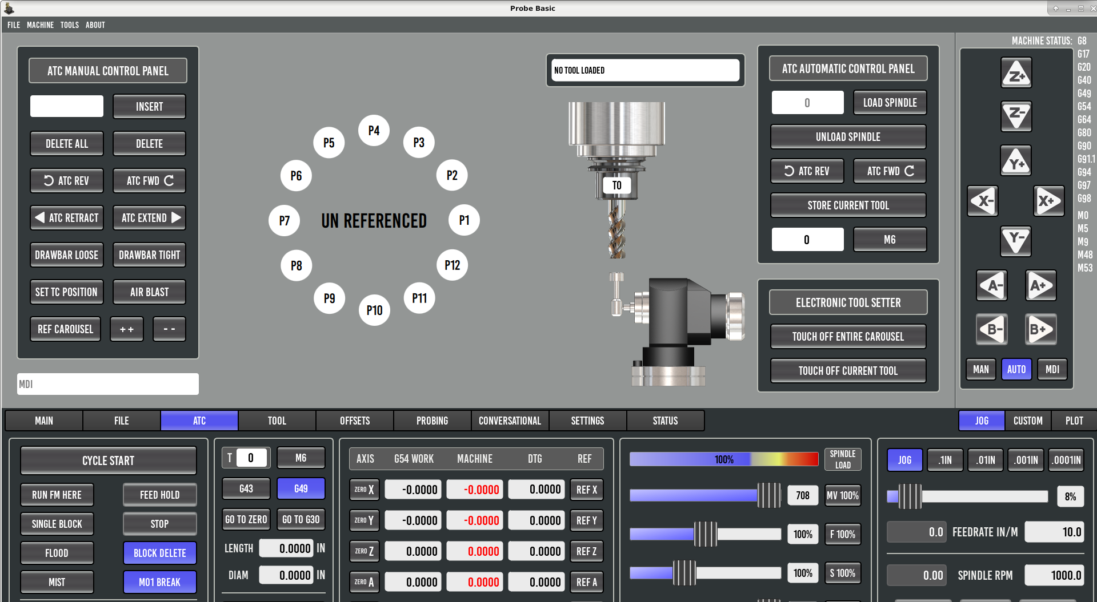Select carousel pocket P4
1097x602 pixels.
point(374,130)
